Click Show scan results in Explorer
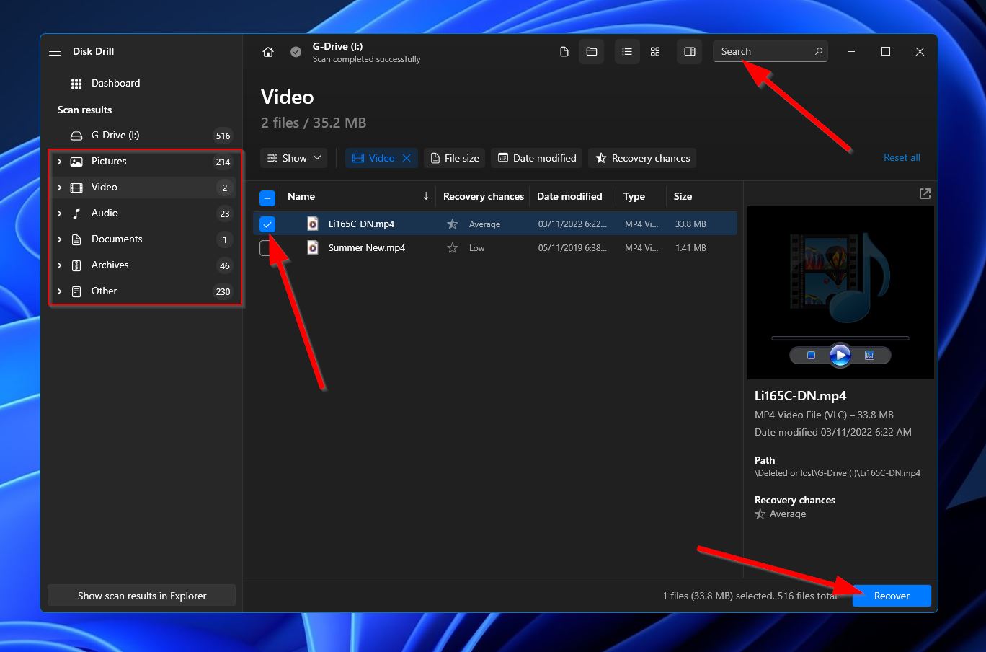 pyautogui.click(x=141, y=596)
